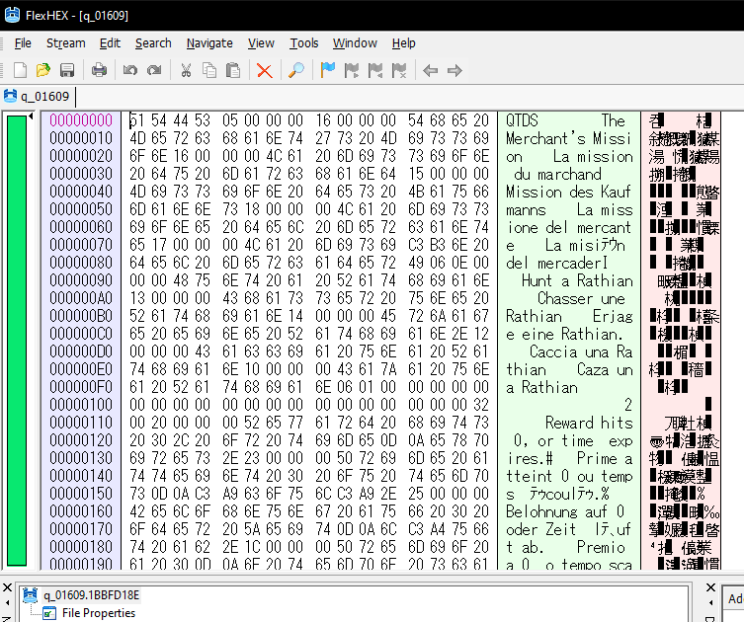Click 'Merchant's Missi' text in ANSI pane
Screen dimensions: 744x622
pos(569,138)
